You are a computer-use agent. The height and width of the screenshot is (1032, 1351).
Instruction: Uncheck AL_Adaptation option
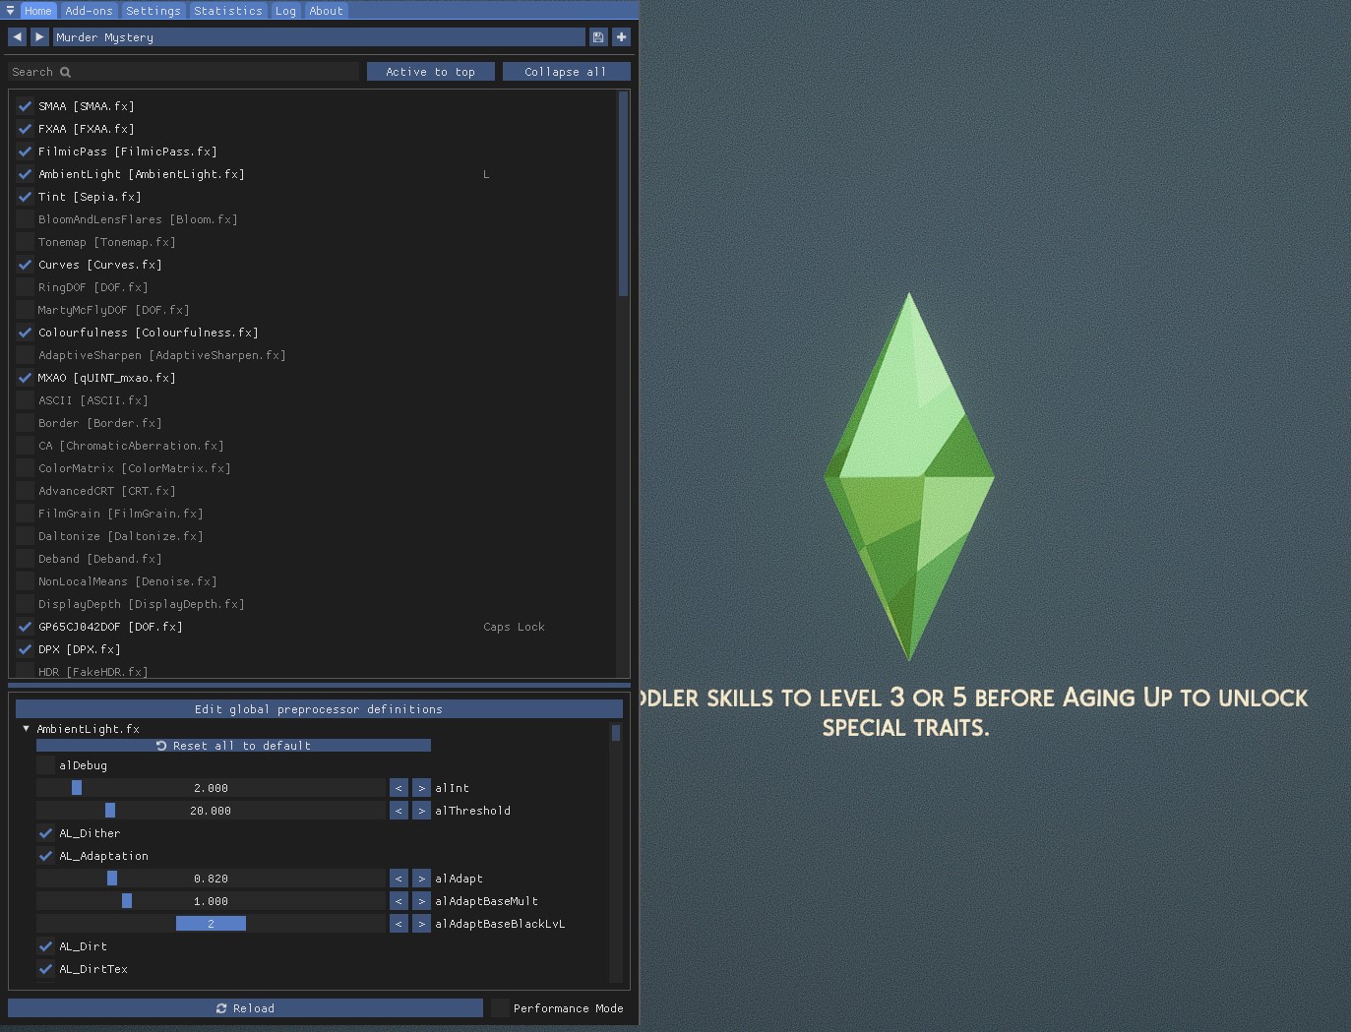[x=45, y=856]
